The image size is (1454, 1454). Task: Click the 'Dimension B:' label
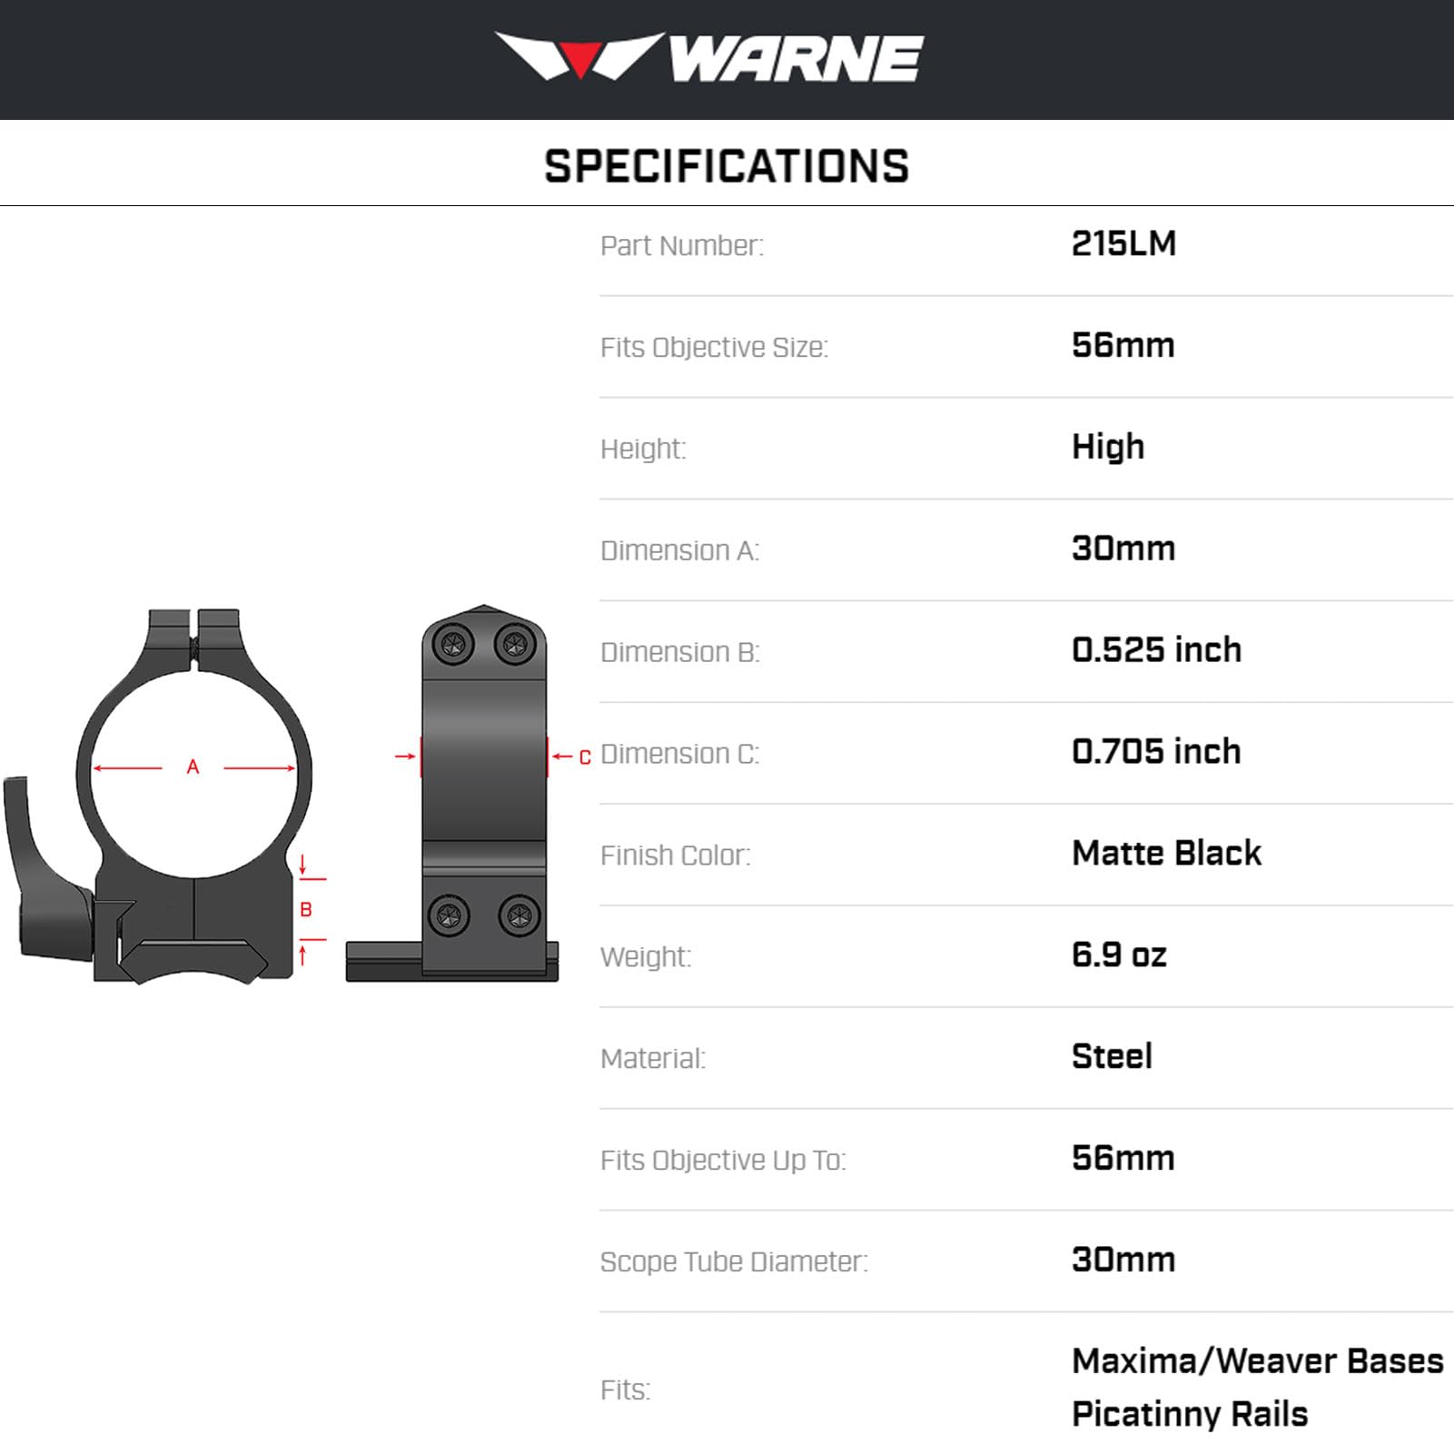(x=680, y=652)
